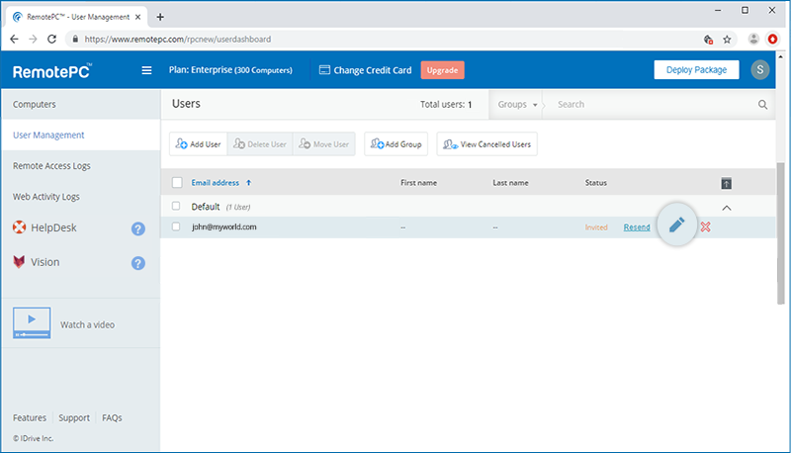
Task: Open HelpDesk from the sidebar
Action: [x=53, y=227]
